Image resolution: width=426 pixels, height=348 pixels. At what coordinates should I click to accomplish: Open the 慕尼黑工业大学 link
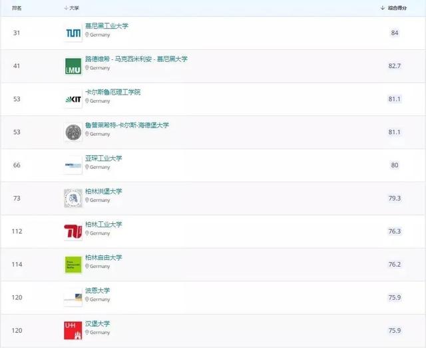point(106,26)
